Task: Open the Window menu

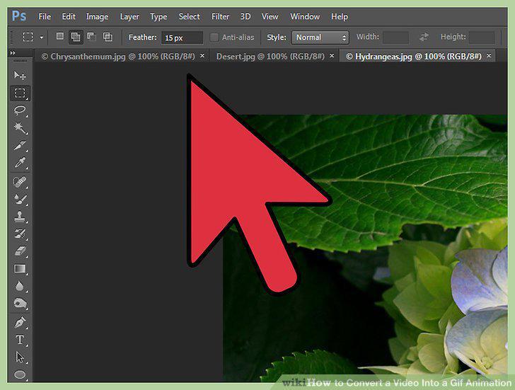Action: [305, 16]
